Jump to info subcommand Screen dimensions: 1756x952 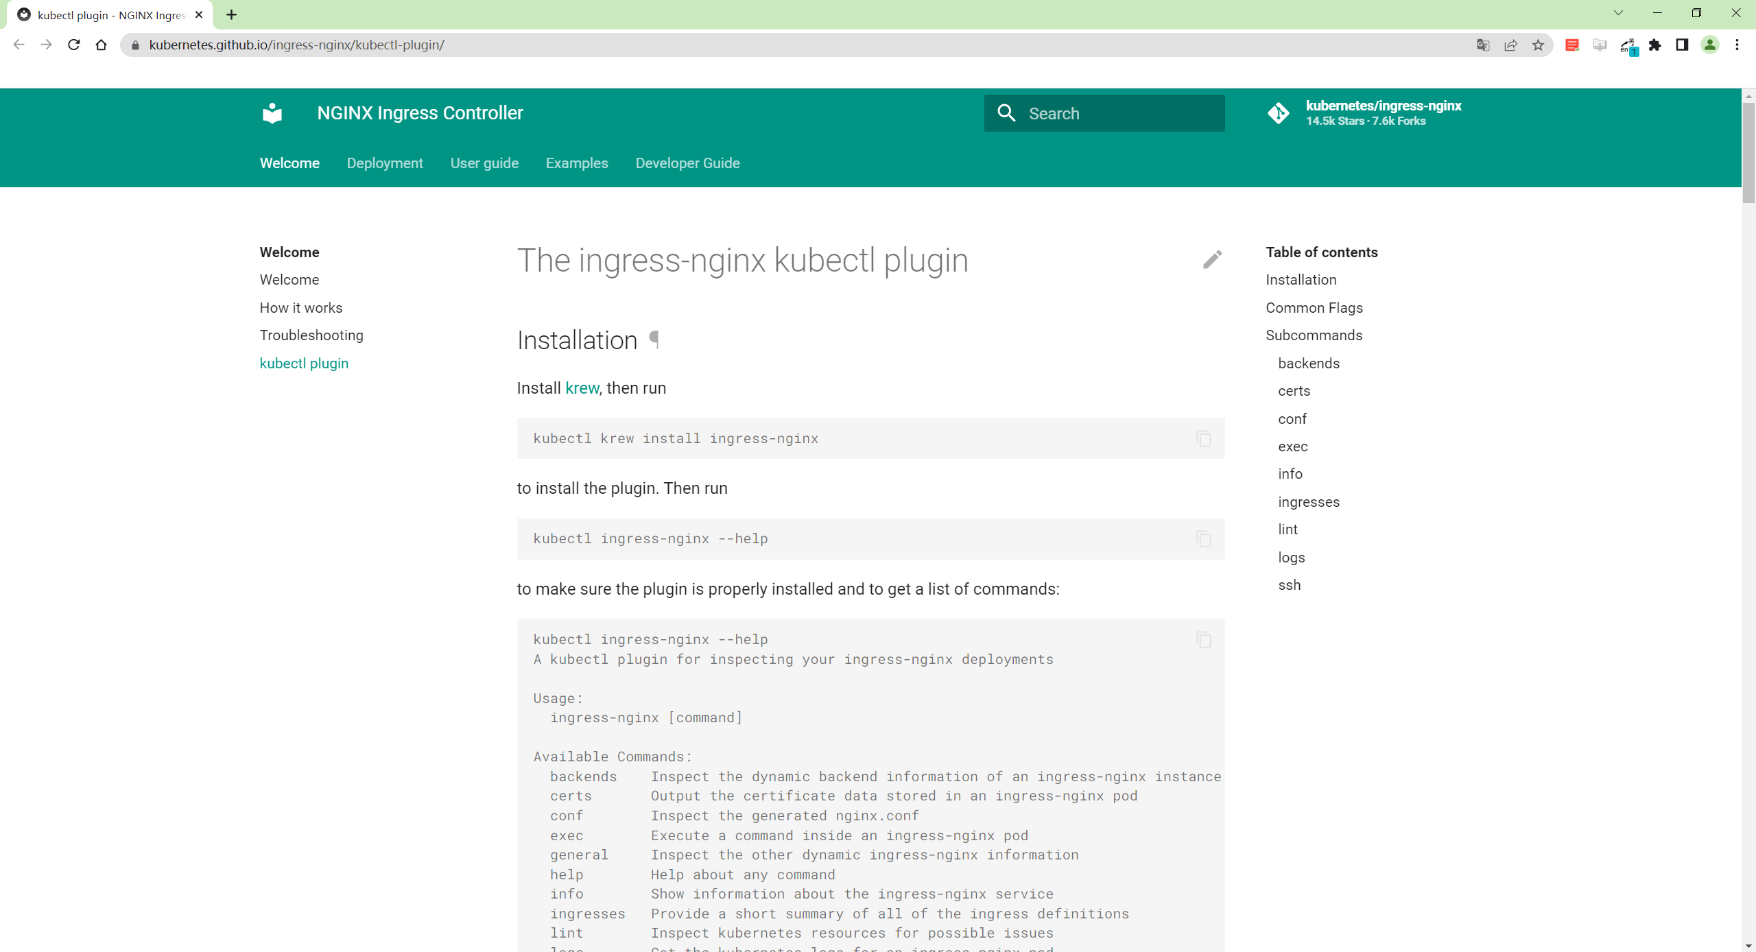[1290, 474]
